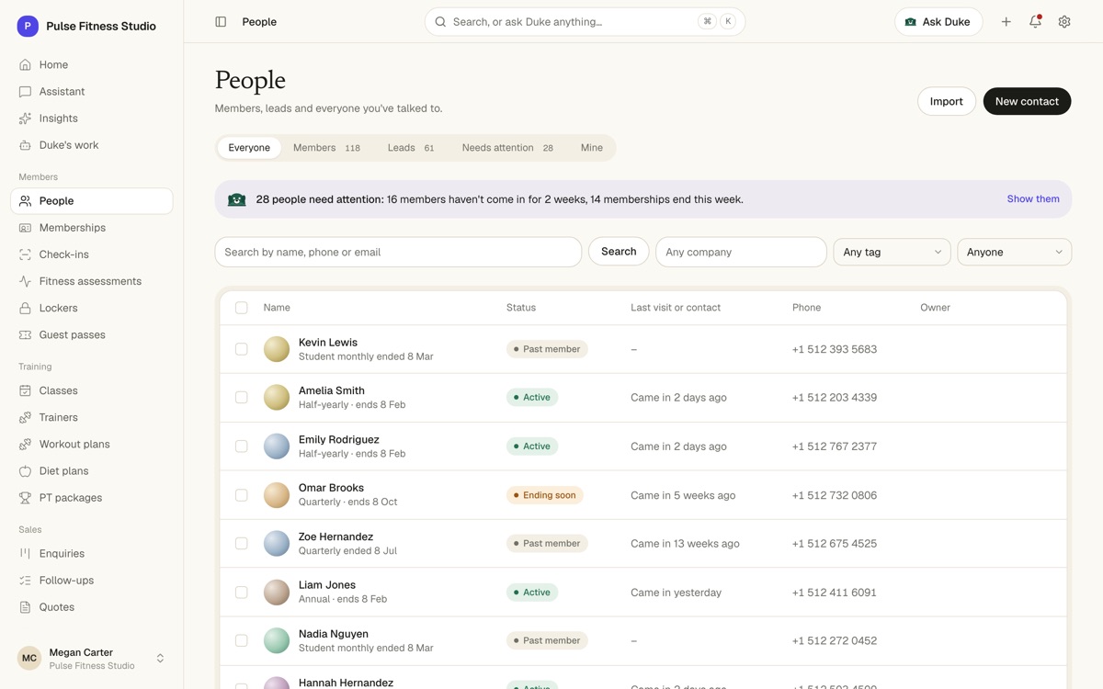
Task: Open Workout plans page
Action: pos(91,445)
